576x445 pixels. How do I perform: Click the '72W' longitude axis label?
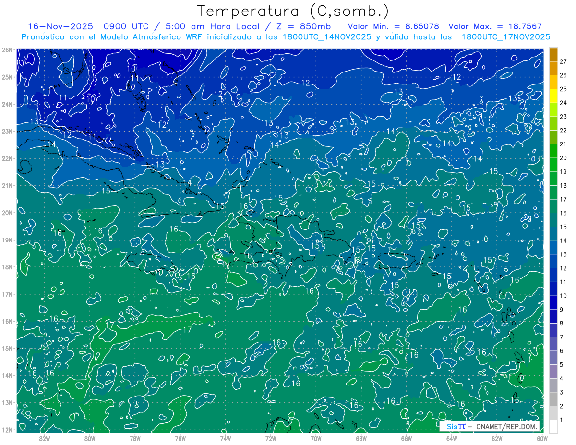click(x=271, y=438)
